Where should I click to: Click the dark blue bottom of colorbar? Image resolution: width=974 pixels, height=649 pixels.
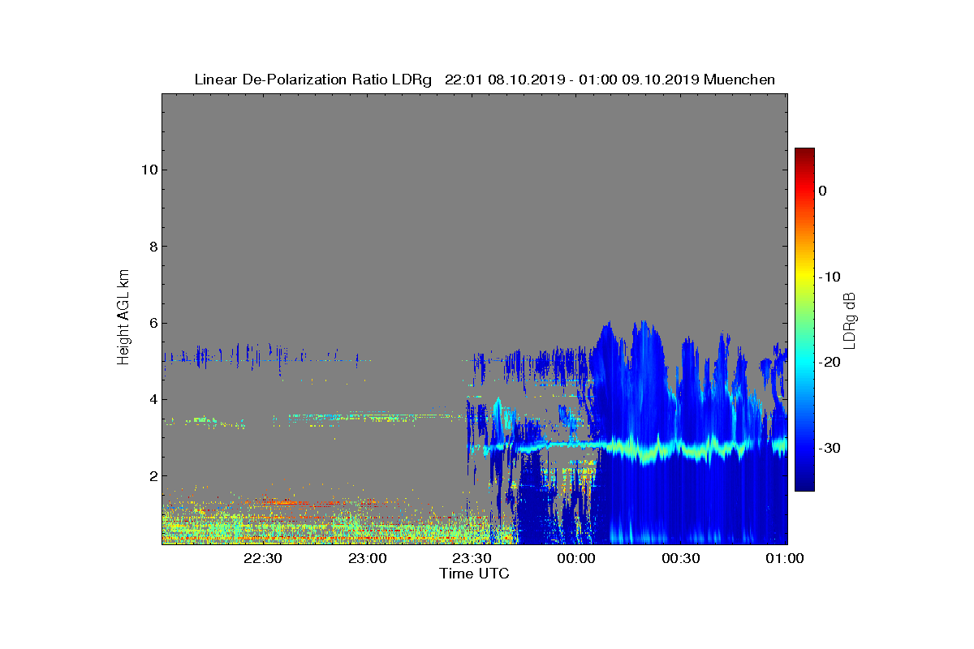tap(804, 484)
